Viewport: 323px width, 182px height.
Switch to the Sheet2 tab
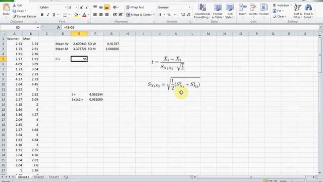pos(39,177)
